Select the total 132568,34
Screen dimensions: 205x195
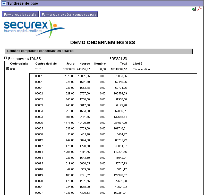tap(120, 117)
